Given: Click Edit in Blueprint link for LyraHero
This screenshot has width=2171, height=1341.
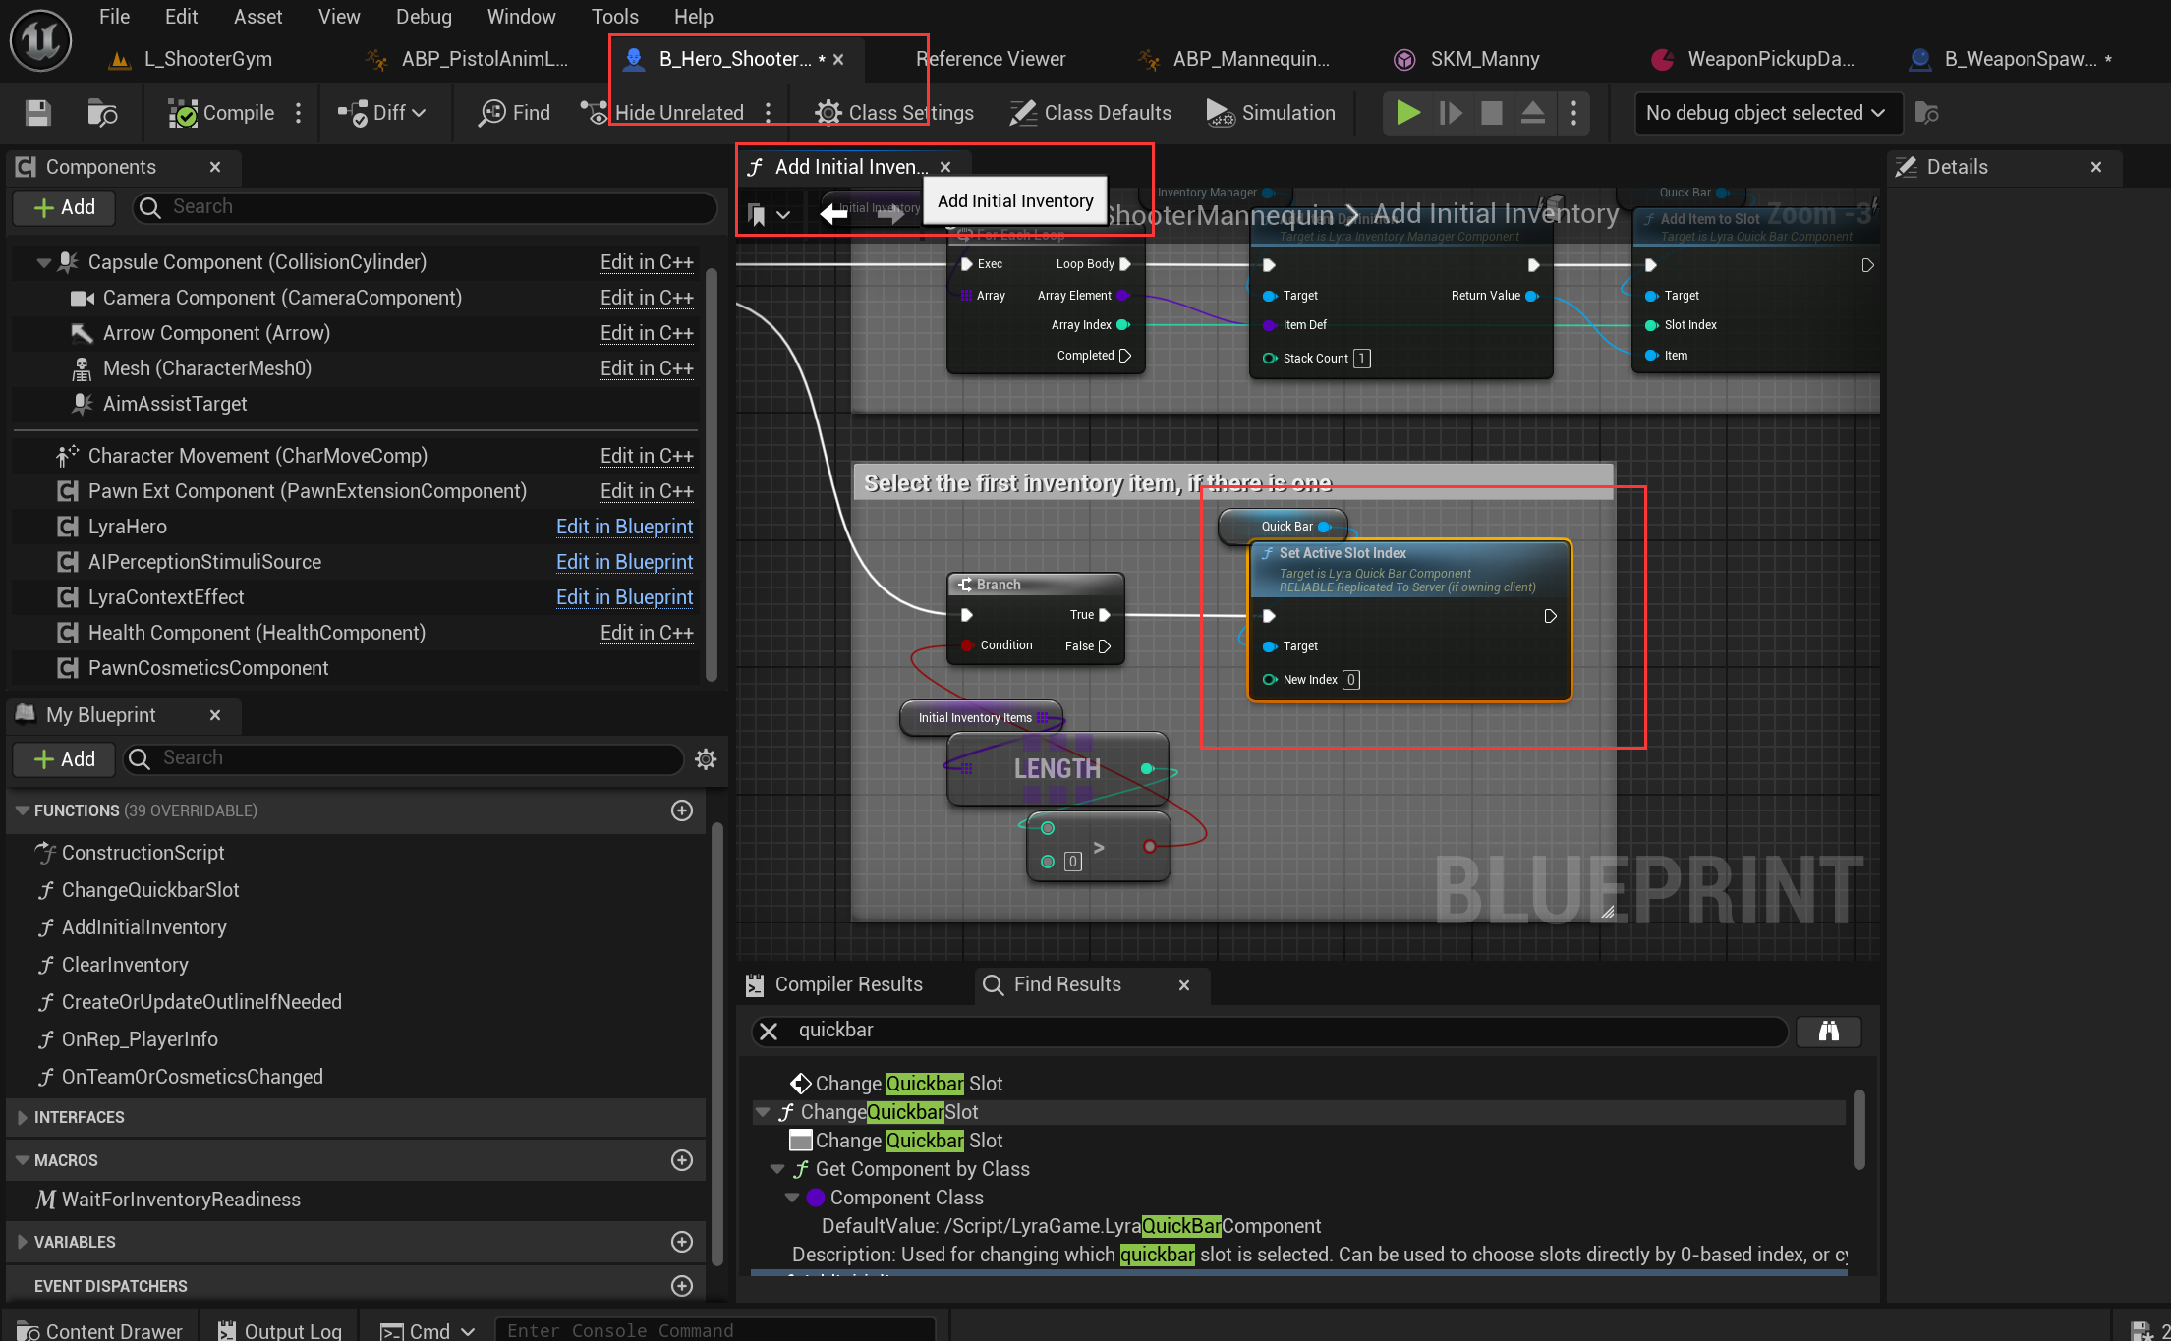Looking at the screenshot, I should pos(624,527).
